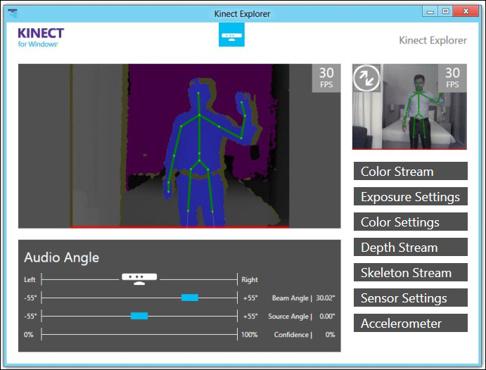Image resolution: width=486 pixels, height=370 pixels.
Task: Maximize the Kinect Explorer window
Action: (445, 11)
